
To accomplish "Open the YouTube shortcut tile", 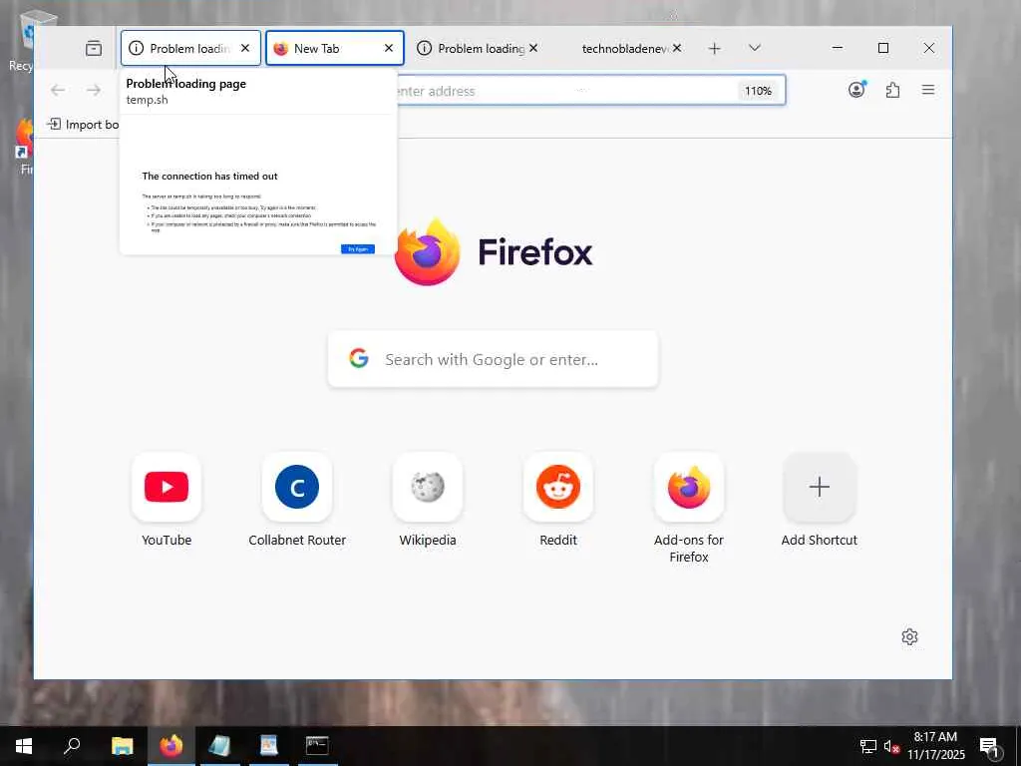I will tap(167, 487).
